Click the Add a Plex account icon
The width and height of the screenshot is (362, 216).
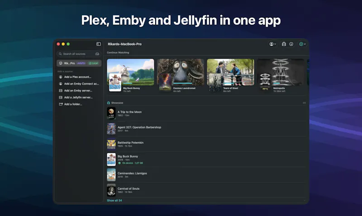(61, 77)
